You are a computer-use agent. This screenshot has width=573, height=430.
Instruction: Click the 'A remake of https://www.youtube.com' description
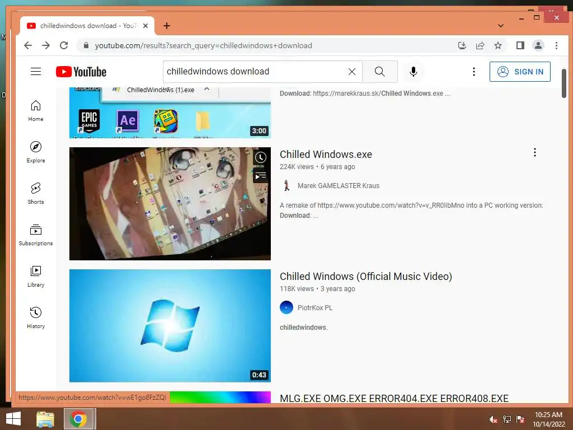pyautogui.click(x=411, y=211)
